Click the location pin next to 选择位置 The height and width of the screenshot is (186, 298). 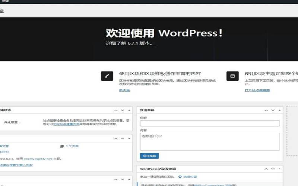180,177
